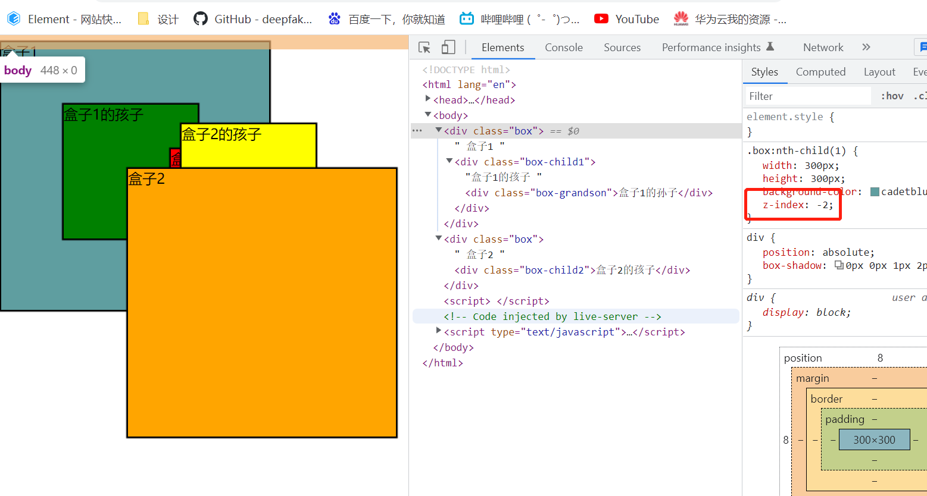
Task: Open the Computed styles tab
Action: pos(820,72)
